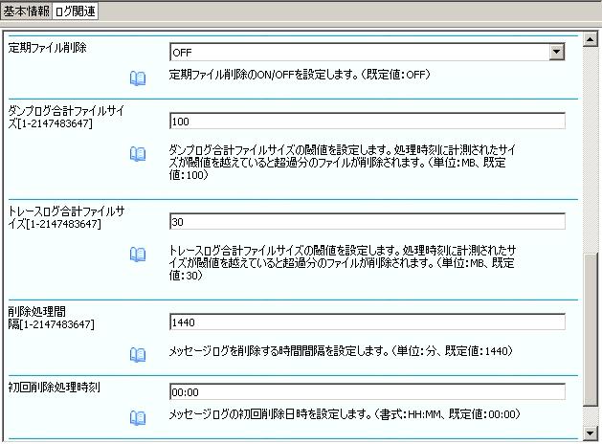Click help book icon for トレースログ合計ファイルサイズ
The height and width of the screenshot is (444, 602).
click(138, 255)
